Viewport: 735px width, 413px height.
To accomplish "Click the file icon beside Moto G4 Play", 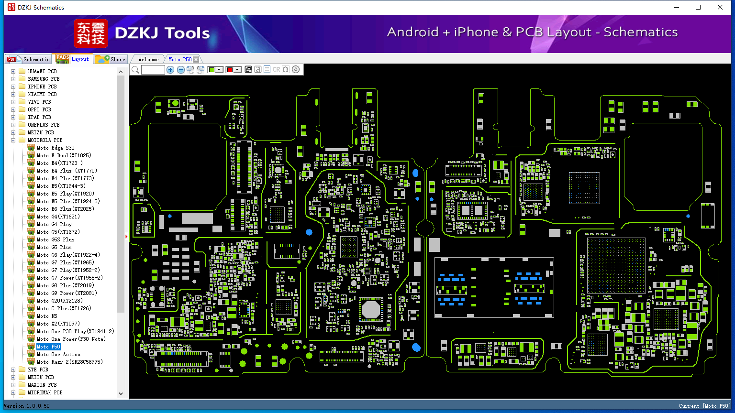I will [x=31, y=224].
